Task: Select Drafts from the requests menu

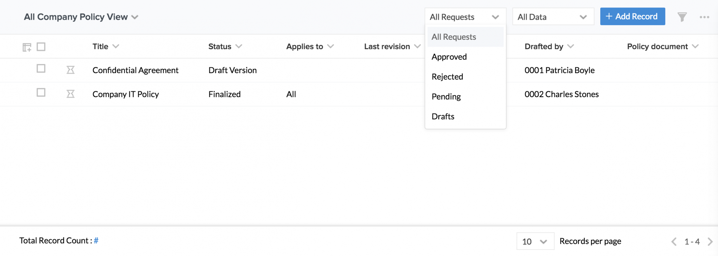Action: tap(443, 117)
